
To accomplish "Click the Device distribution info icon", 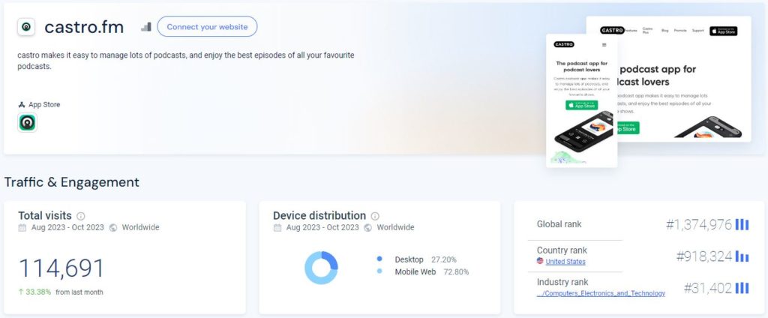I will coord(375,216).
